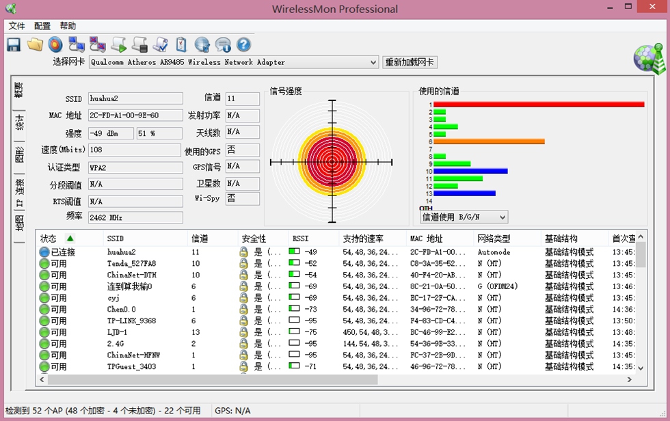This screenshot has width=670, height=421.
Task: Click the GPS: N/A status bar entry
Action: (x=232, y=410)
